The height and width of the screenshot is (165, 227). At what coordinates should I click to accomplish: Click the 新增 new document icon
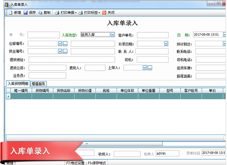[x=10, y=13]
